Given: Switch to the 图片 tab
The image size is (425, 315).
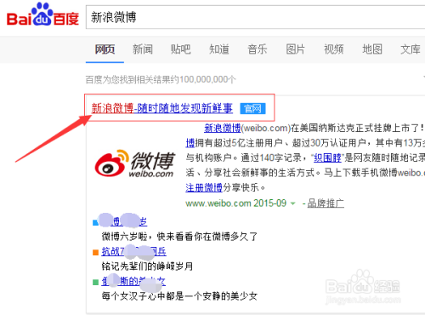Looking at the screenshot, I should click(296, 49).
